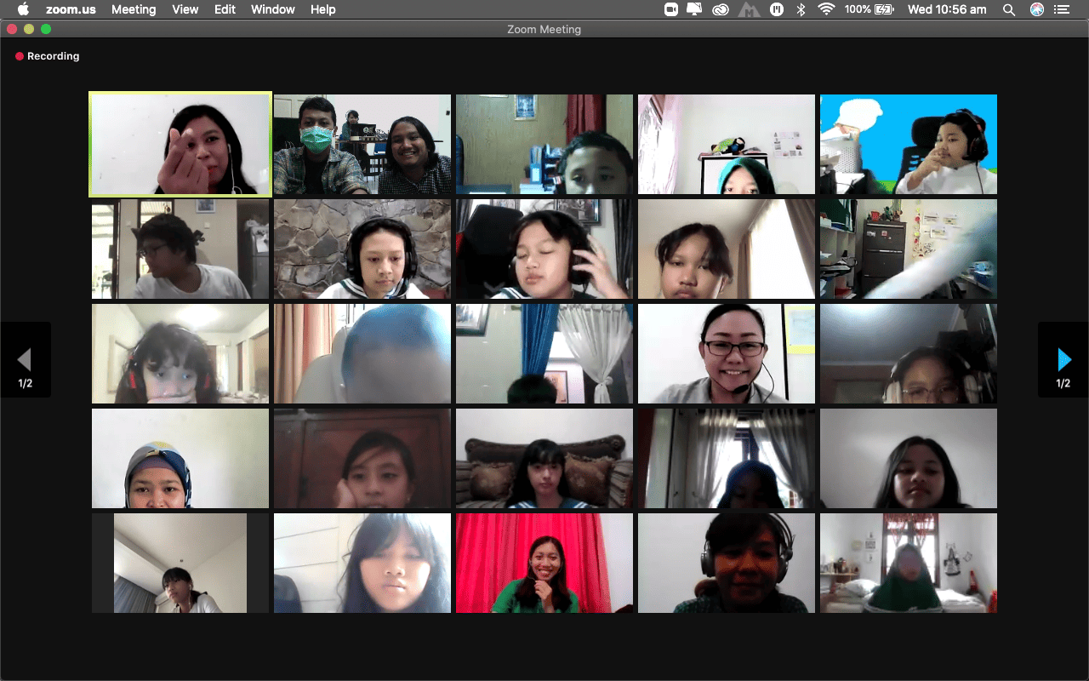Image resolution: width=1089 pixels, height=681 pixels.
Task: Select active speaker tile with yellow border
Action: [x=180, y=145]
